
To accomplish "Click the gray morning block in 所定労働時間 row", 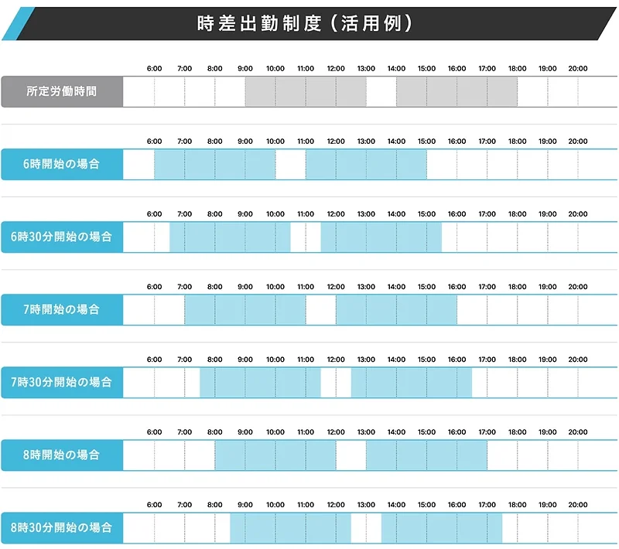I will point(306,92).
